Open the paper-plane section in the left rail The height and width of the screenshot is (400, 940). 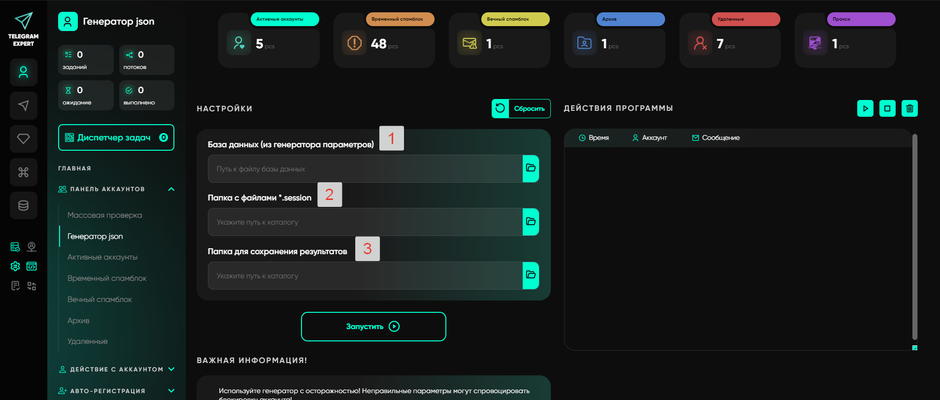coord(23,105)
